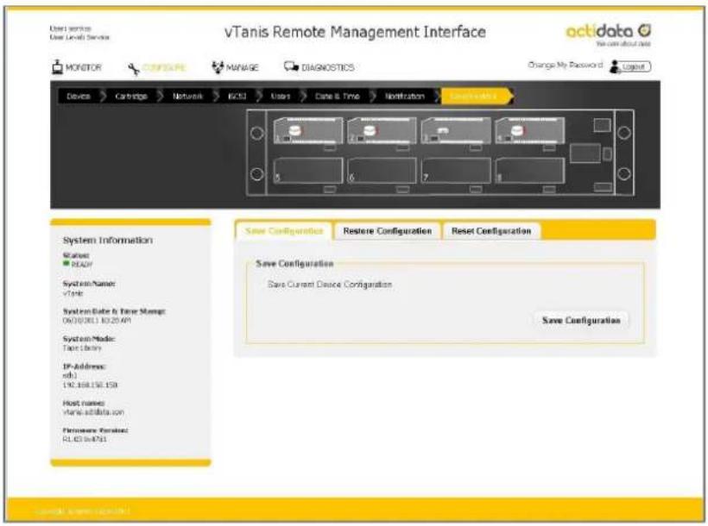Switch to Save Configuration tab

tap(284, 231)
